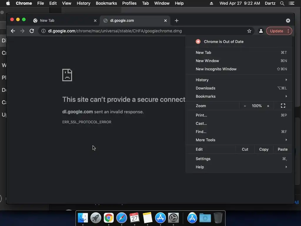
Task: Click the three-dot menu icon beside Update
Action: pos(288,31)
